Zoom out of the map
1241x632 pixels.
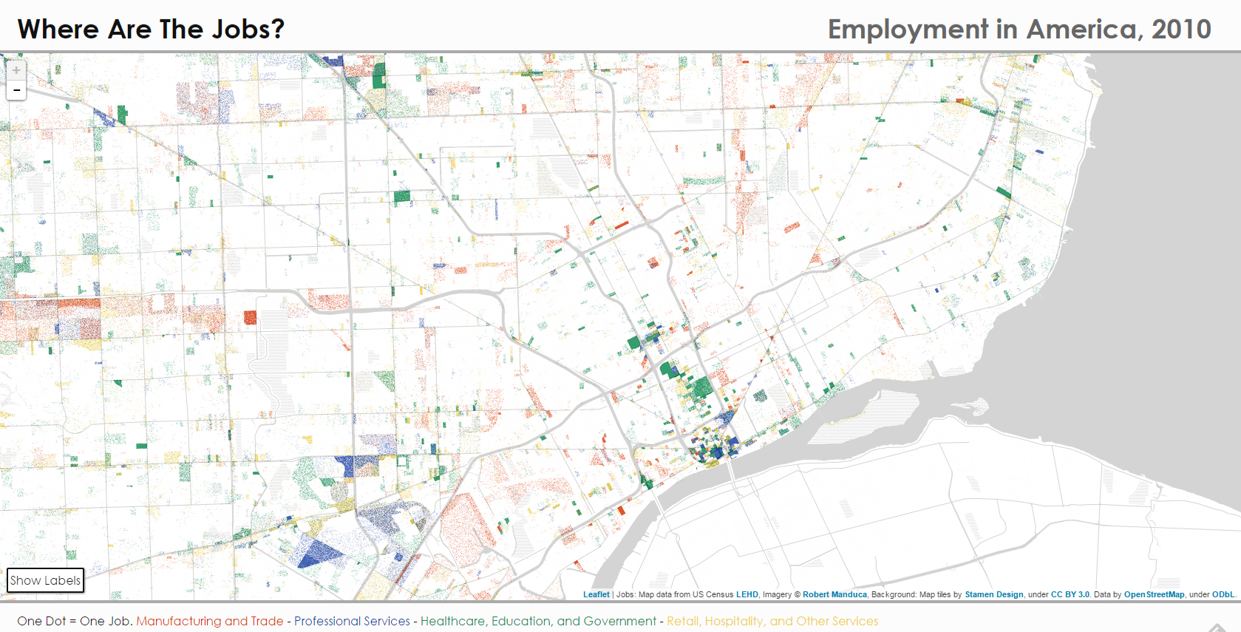16,90
